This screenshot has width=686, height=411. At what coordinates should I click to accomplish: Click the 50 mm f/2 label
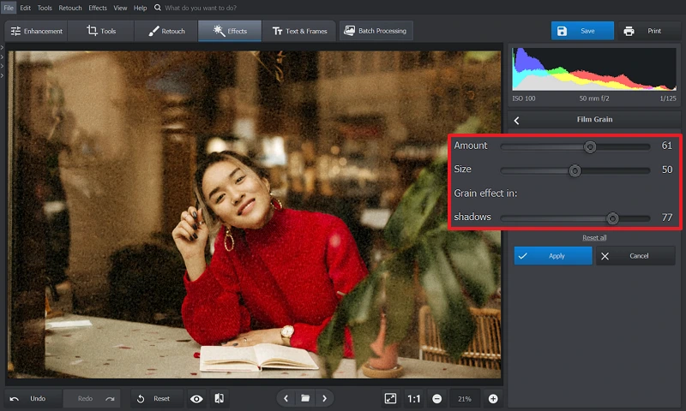click(x=594, y=98)
